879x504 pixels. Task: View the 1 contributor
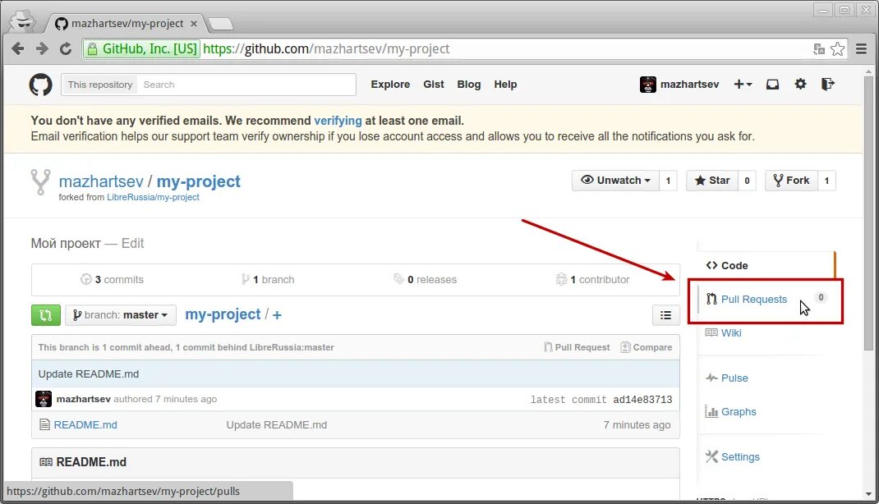[592, 279]
